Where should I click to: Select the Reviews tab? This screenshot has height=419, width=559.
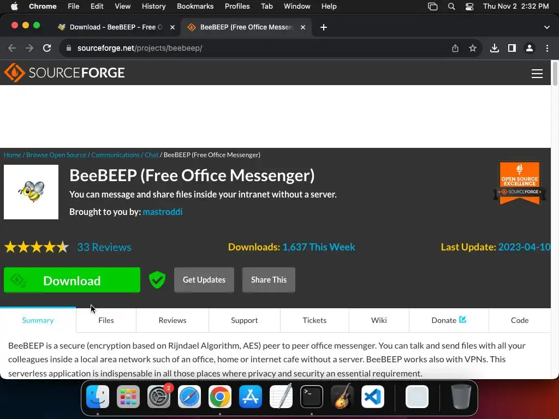tap(173, 320)
